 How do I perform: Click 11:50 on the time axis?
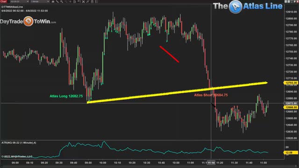(263, 163)
